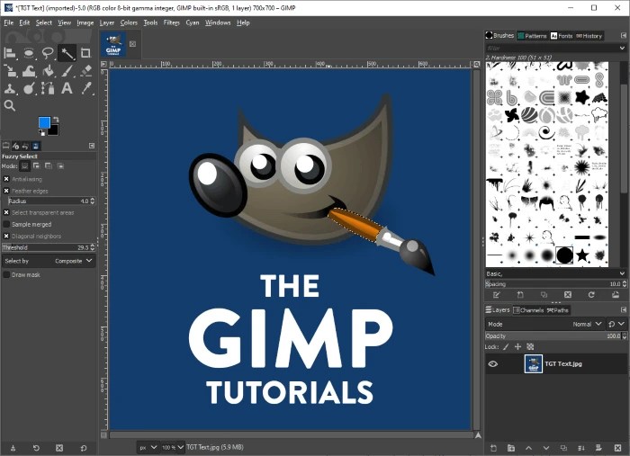This screenshot has width=630, height=456.
Task: Select the Eraser tool
Action: 85,71
